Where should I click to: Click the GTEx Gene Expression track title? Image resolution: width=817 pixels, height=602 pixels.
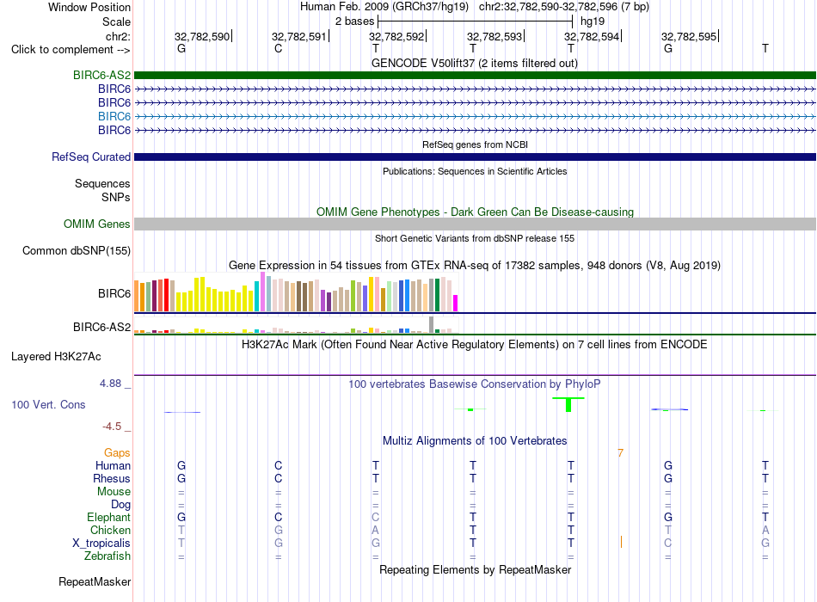click(475, 265)
